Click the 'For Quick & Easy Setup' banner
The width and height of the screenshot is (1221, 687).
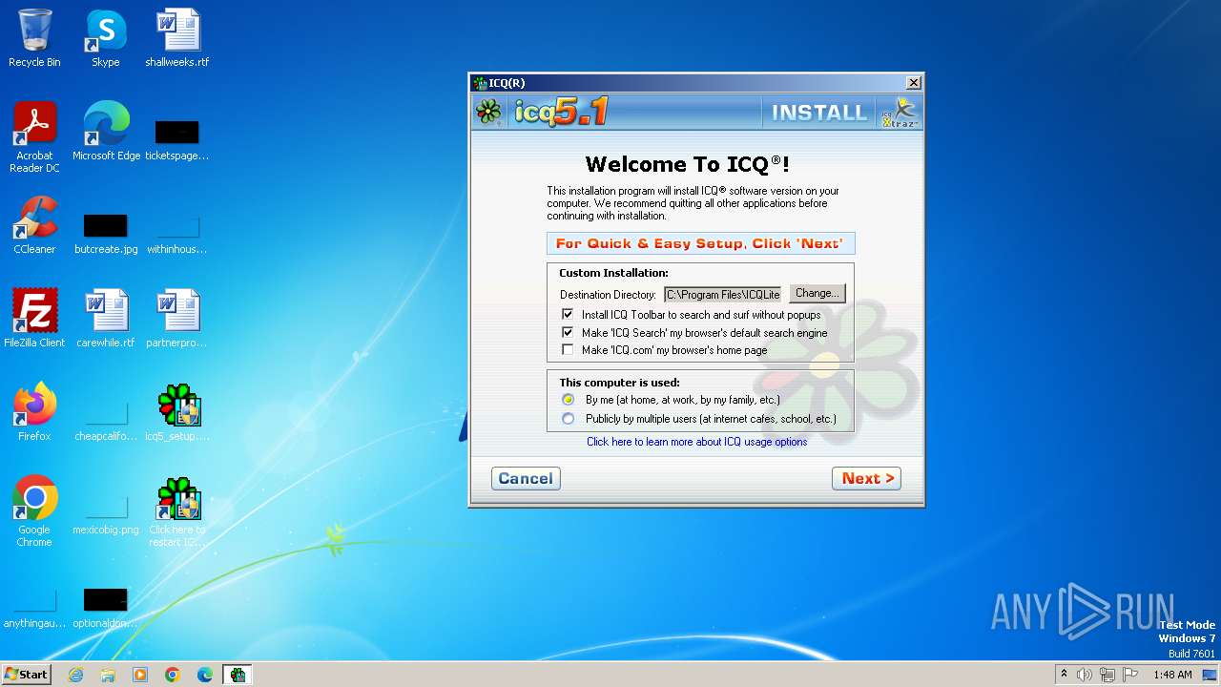pos(701,243)
